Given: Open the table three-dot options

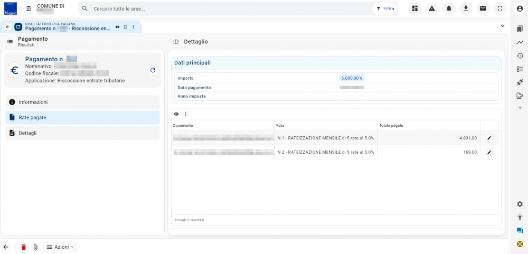Looking at the screenshot, I should tap(185, 114).
